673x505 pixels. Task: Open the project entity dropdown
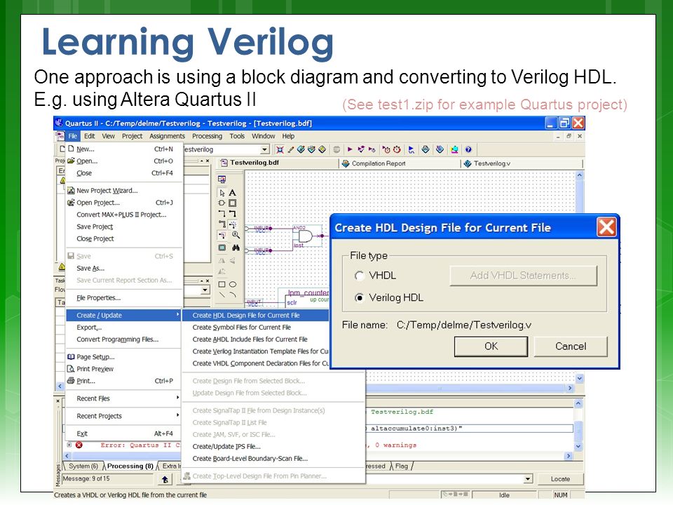tap(265, 149)
